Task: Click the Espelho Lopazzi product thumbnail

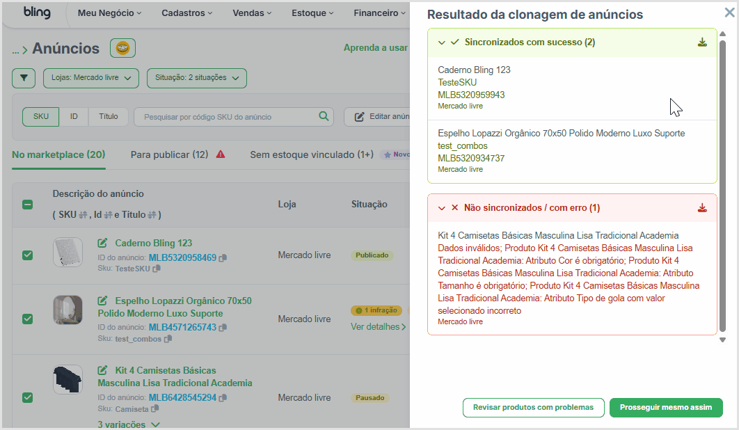Action: click(68, 310)
